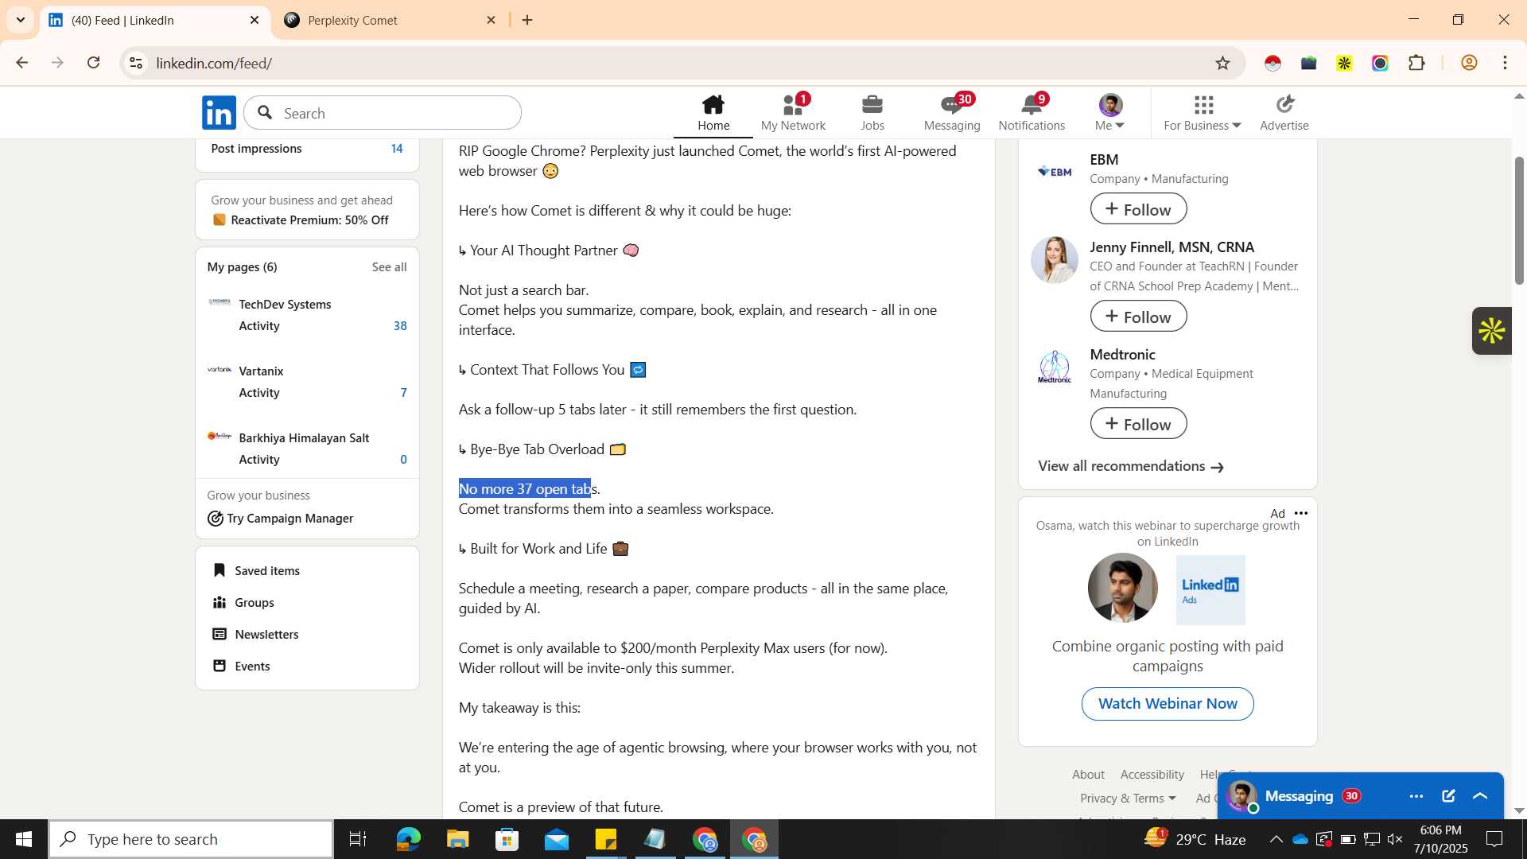Reload the LinkedIn page
The image size is (1527, 859).
94,63
